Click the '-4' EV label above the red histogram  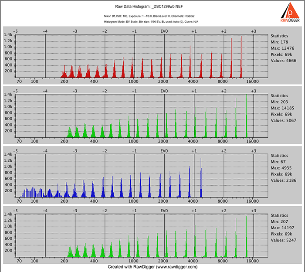coord(45,31)
